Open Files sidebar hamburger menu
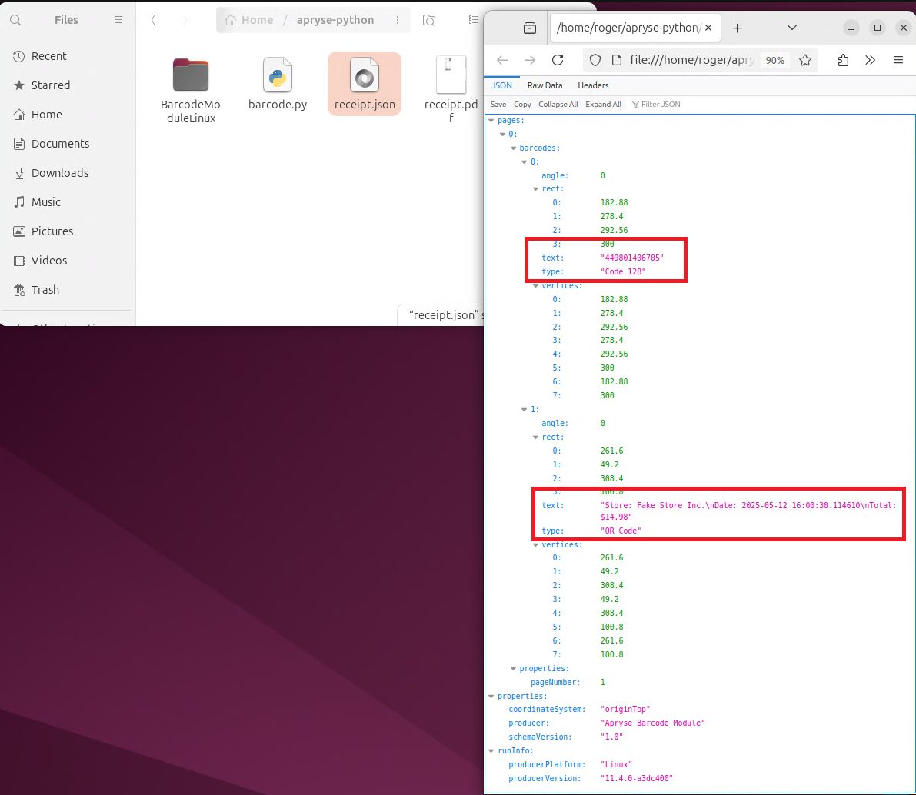916x795 pixels. (x=118, y=20)
